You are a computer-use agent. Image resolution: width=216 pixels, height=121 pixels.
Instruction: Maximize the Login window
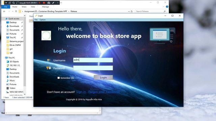[x=172, y=16]
